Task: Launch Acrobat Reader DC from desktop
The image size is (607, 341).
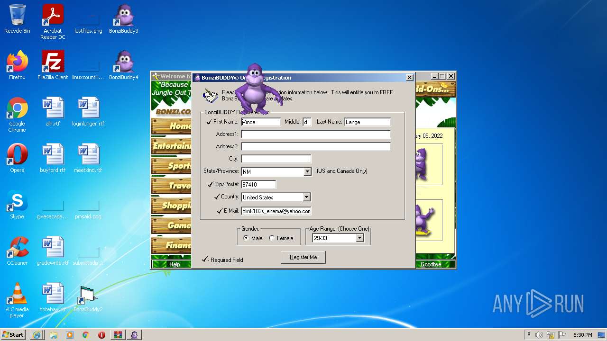Action: pyautogui.click(x=53, y=22)
